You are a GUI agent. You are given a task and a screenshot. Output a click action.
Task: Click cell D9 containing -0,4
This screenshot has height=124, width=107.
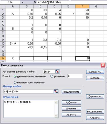(55, 40)
